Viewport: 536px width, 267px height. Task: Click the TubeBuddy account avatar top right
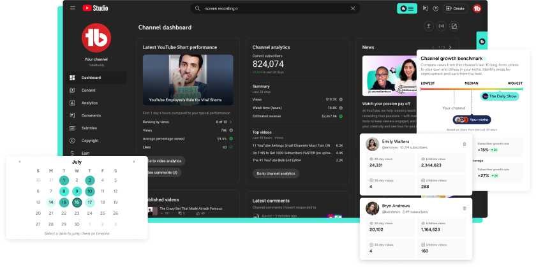(477, 8)
